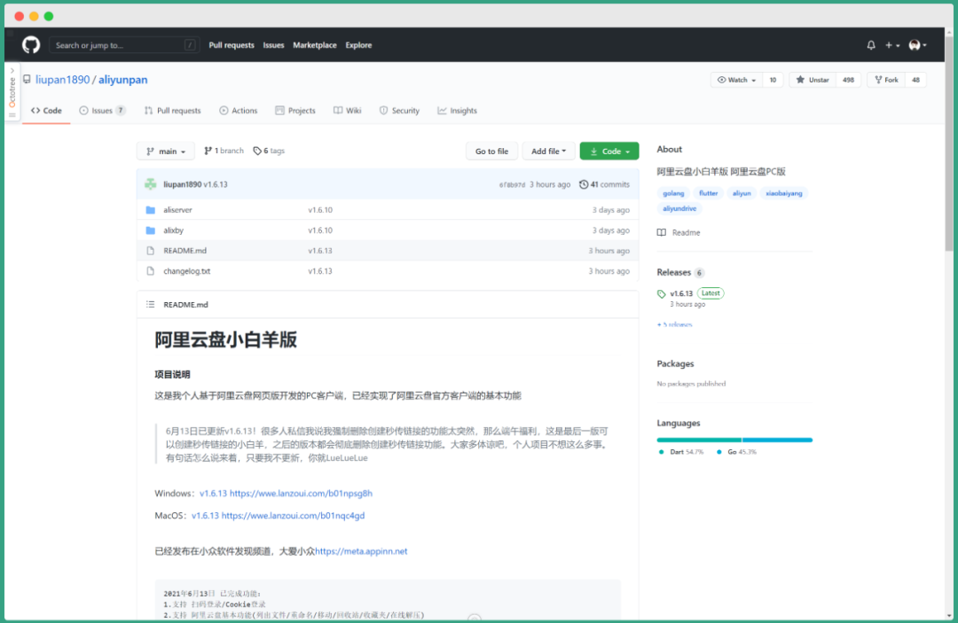Select the xiaobaiyang topic tag
Screen dimensions: 958x623
coord(784,193)
